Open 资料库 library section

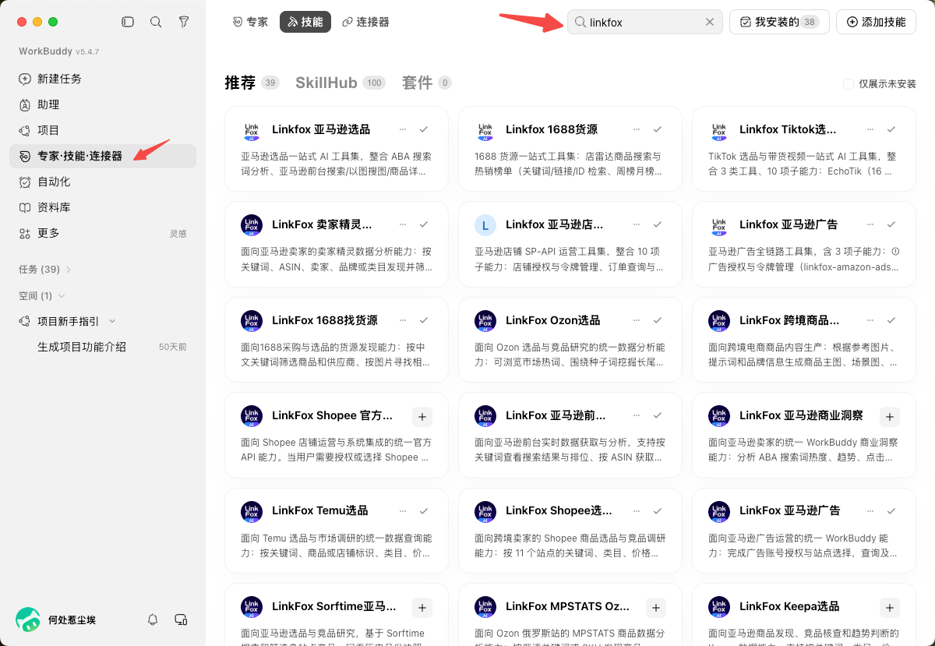[x=103, y=207]
